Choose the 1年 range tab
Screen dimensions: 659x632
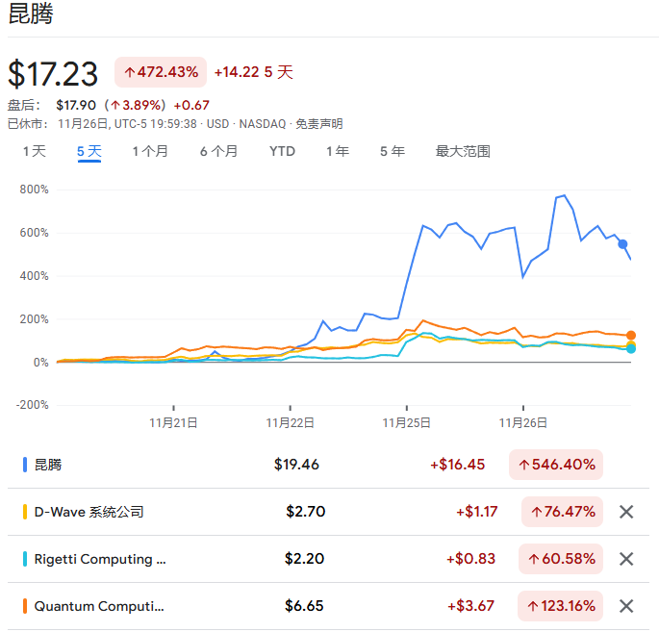click(x=338, y=151)
